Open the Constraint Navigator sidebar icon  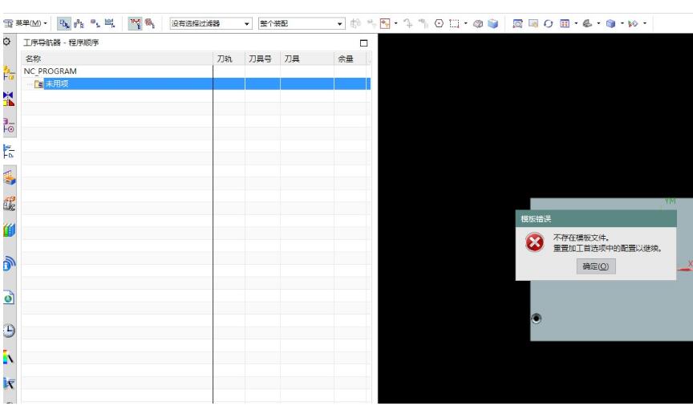(9, 99)
